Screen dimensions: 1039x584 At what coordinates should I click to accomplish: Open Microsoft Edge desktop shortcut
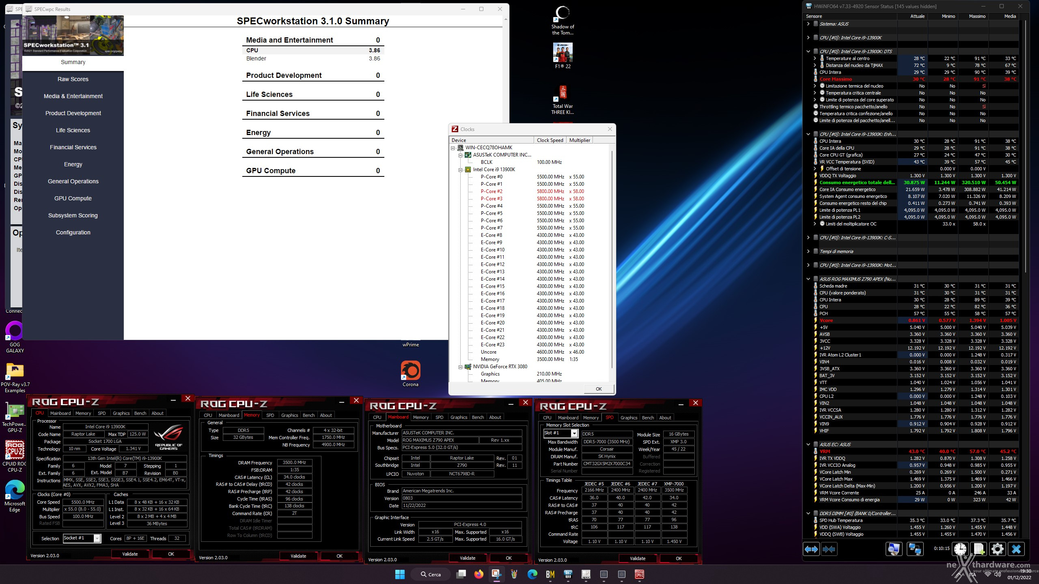click(15, 496)
